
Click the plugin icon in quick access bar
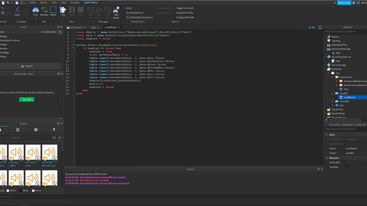[x=17, y=3]
